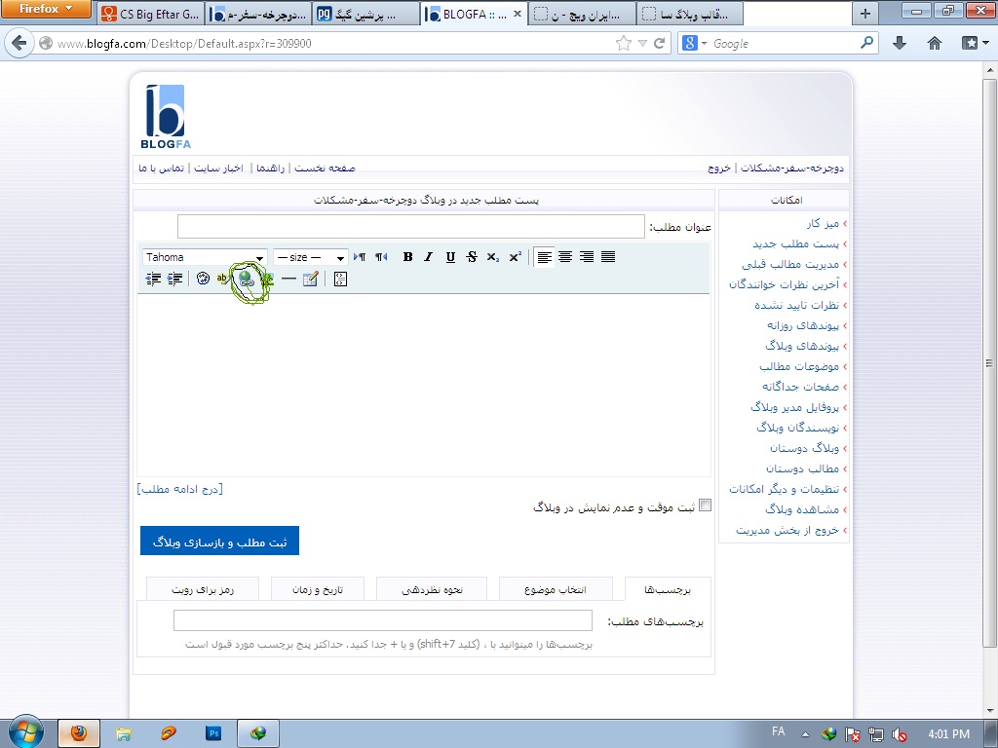
Task: Open the Tahoma font dropdown
Action: tap(206, 257)
